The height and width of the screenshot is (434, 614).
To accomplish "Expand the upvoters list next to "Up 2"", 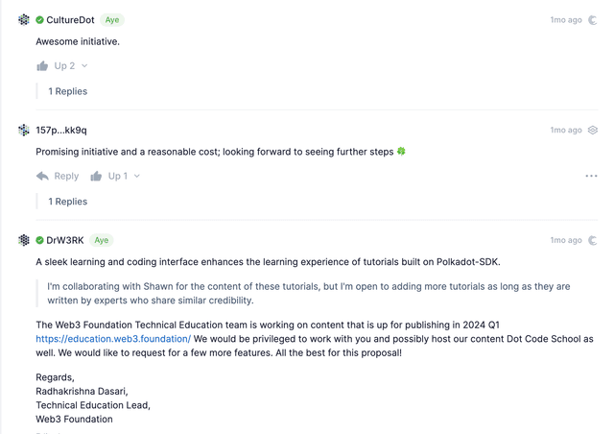I will pyautogui.click(x=84, y=66).
